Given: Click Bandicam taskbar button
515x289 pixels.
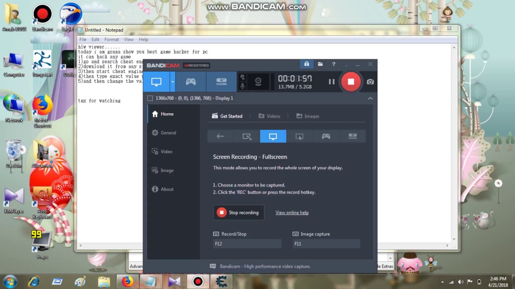Looking at the screenshot, I should (x=198, y=281).
